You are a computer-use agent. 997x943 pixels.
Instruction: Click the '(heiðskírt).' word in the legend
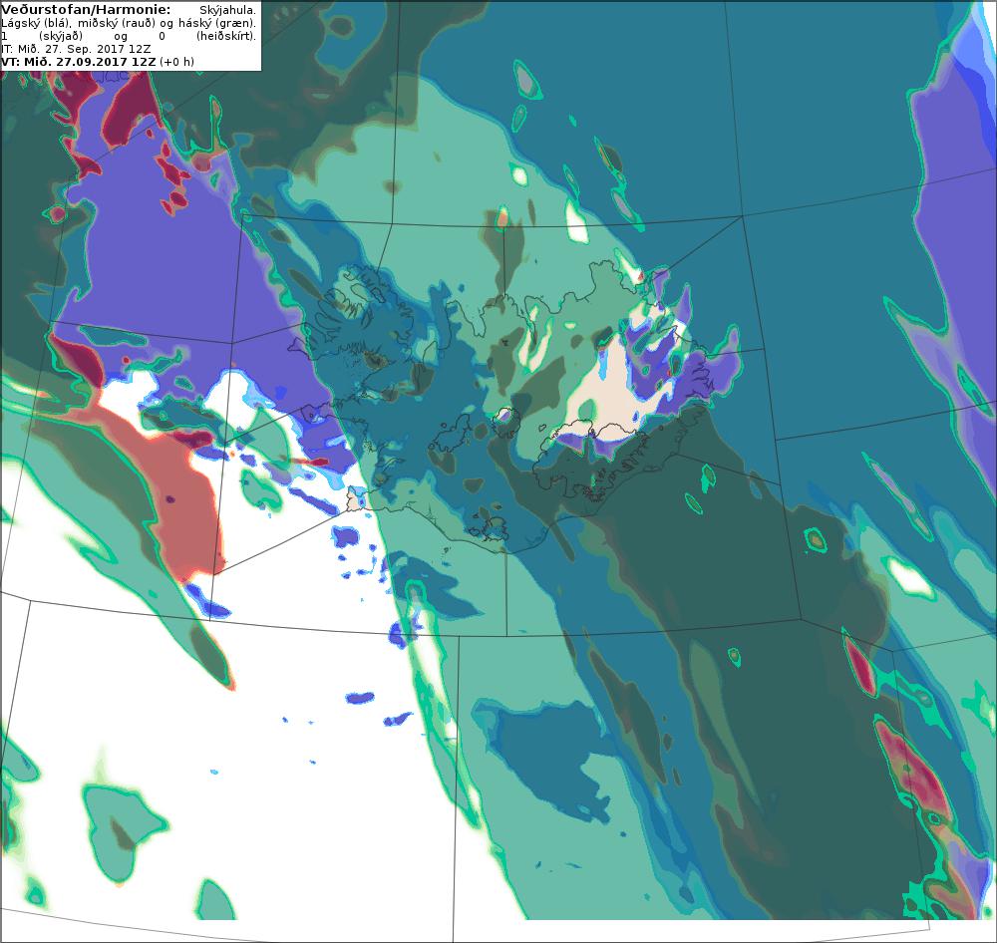[226, 36]
